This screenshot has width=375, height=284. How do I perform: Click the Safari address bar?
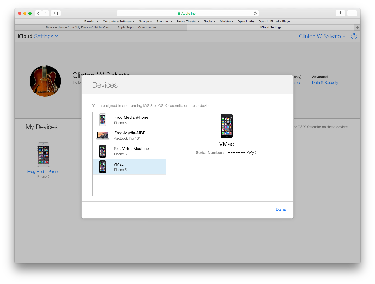(187, 13)
